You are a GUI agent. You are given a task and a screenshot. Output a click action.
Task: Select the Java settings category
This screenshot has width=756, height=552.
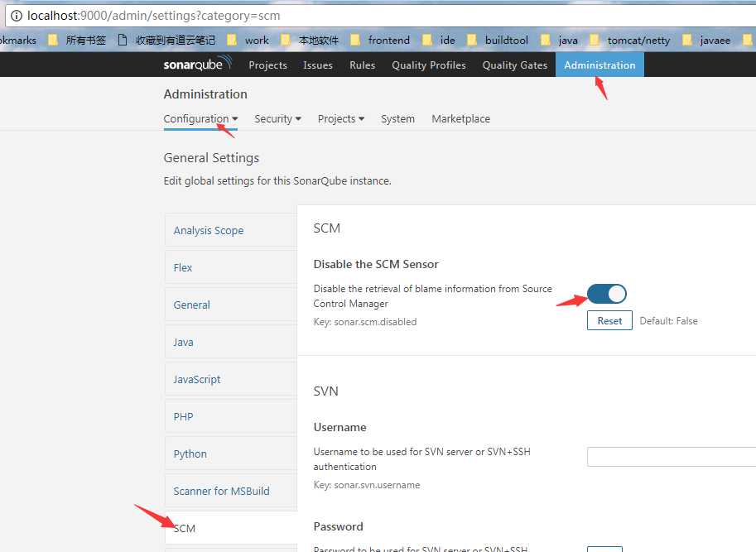pos(230,342)
